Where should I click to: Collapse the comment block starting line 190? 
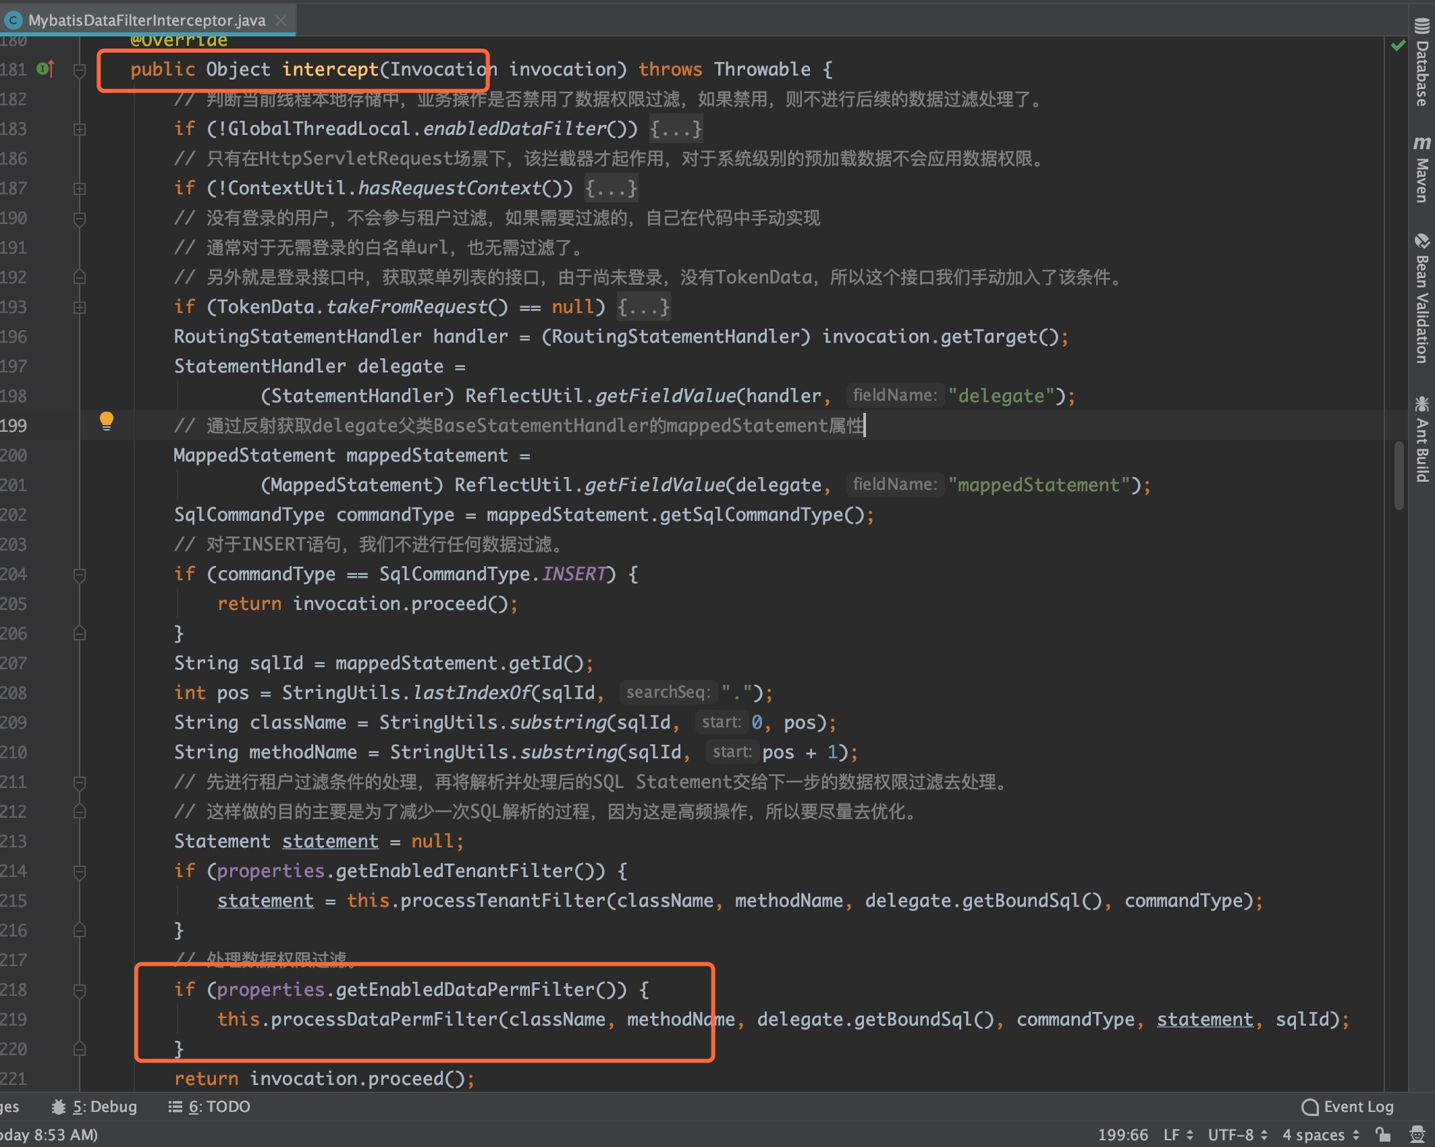tap(80, 218)
